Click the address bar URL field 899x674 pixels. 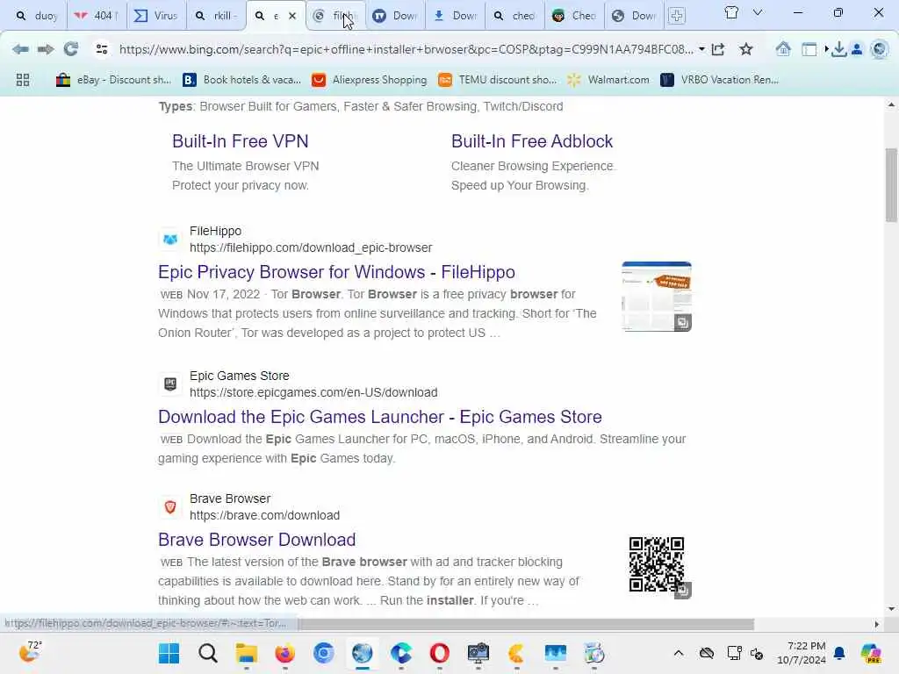click(406, 49)
